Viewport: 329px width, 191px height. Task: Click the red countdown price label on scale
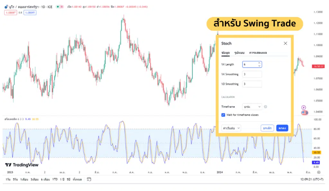coord(318,66)
